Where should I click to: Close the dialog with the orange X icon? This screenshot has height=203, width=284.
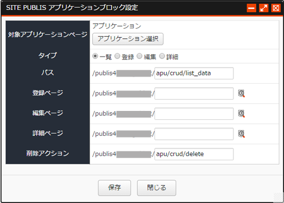click(x=276, y=8)
